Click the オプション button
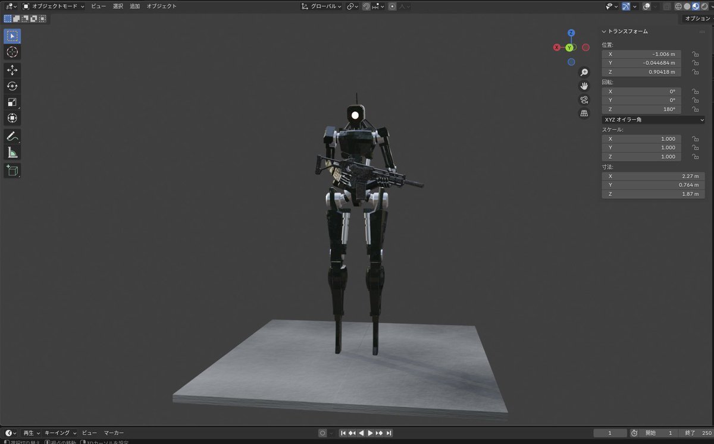 (697, 18)
